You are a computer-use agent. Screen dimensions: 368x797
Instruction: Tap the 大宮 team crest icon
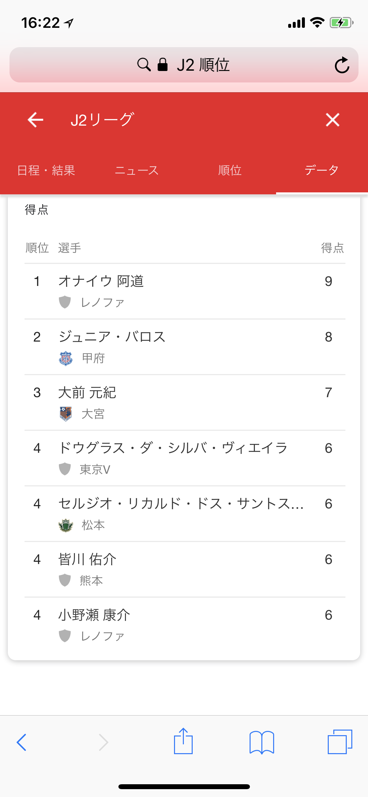click(65, 414)
